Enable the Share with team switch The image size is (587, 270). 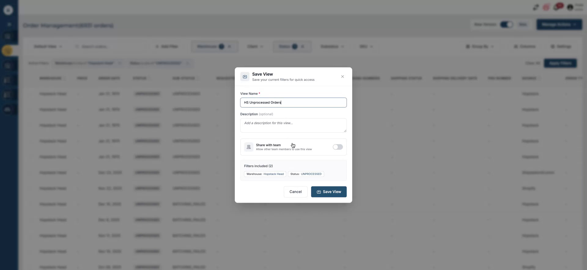pyautogui.click(x=338, y=147)
